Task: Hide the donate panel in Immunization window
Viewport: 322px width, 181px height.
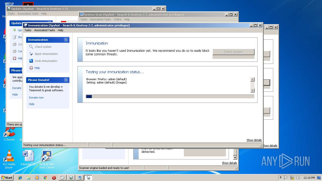Action: (32, 104)
